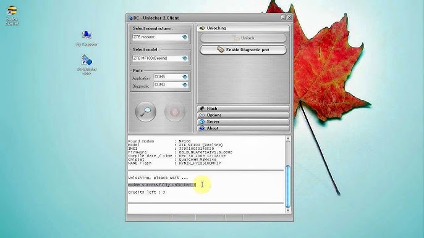This screenshot has width=424, height=238.
Task: Click the Model line in the log
Action: (x=176, y=145)
